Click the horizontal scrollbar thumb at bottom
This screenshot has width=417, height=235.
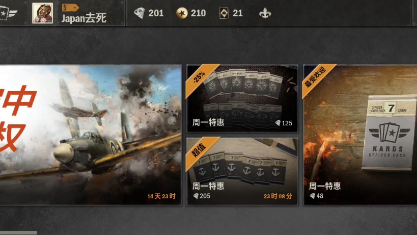[19, 233]
